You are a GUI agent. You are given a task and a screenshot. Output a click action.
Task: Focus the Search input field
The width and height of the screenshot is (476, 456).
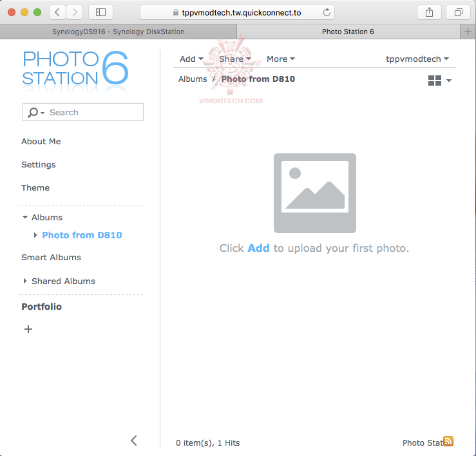point(83,112)
